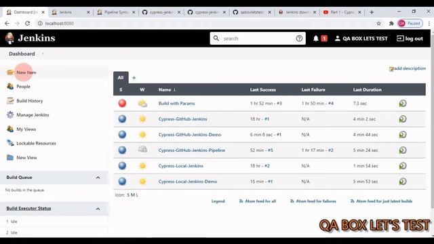Viewport: 434px width, 244px height.
Task: Open the New Item link in the sidebar
Action: (x=26, y=73)
